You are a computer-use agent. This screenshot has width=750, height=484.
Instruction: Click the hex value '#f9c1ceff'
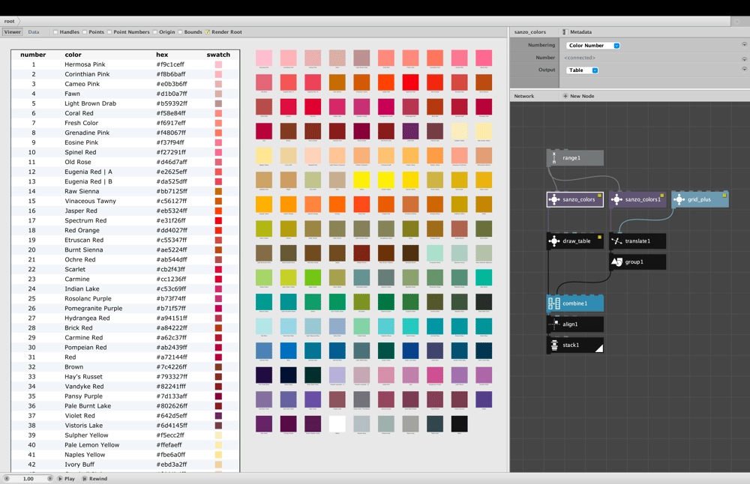170,64
